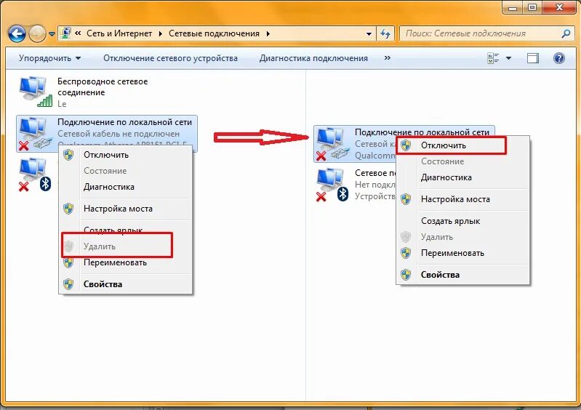Click the Forward navigation arrow button
Viewport: 581px width, 410px height.
click(x=37, y=34)
